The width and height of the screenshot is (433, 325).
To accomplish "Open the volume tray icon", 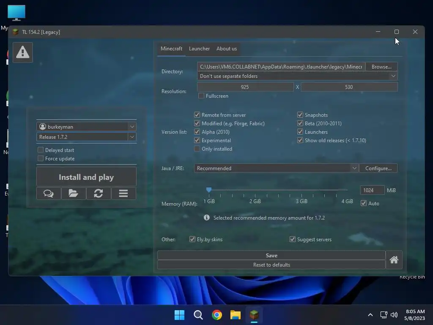I will coord(394,315).
